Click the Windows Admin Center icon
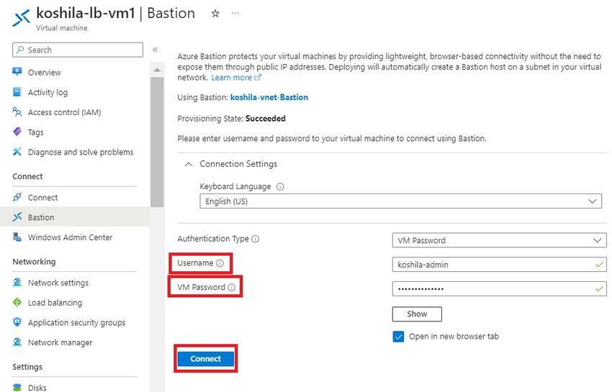The width and height of the screenshot is (612, 392). coord(17,237)
